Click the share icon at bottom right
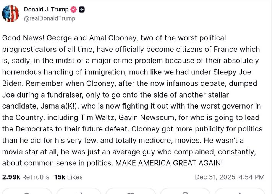 tap(239, 192)
